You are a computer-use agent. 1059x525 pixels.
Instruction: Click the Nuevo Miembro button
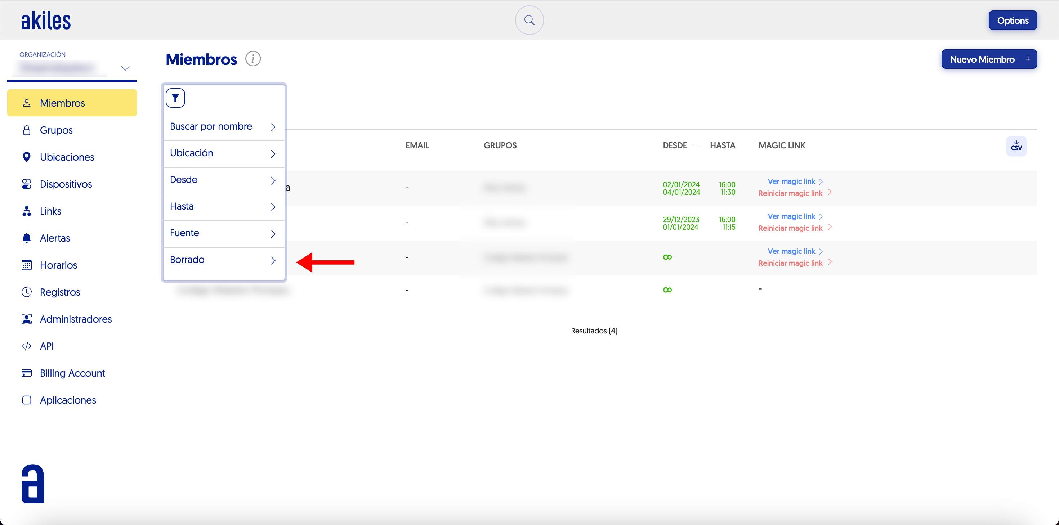[989, 60]
